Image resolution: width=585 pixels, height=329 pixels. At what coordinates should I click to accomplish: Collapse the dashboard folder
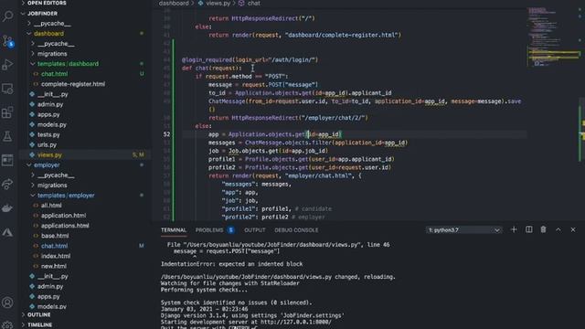[48, 34]
